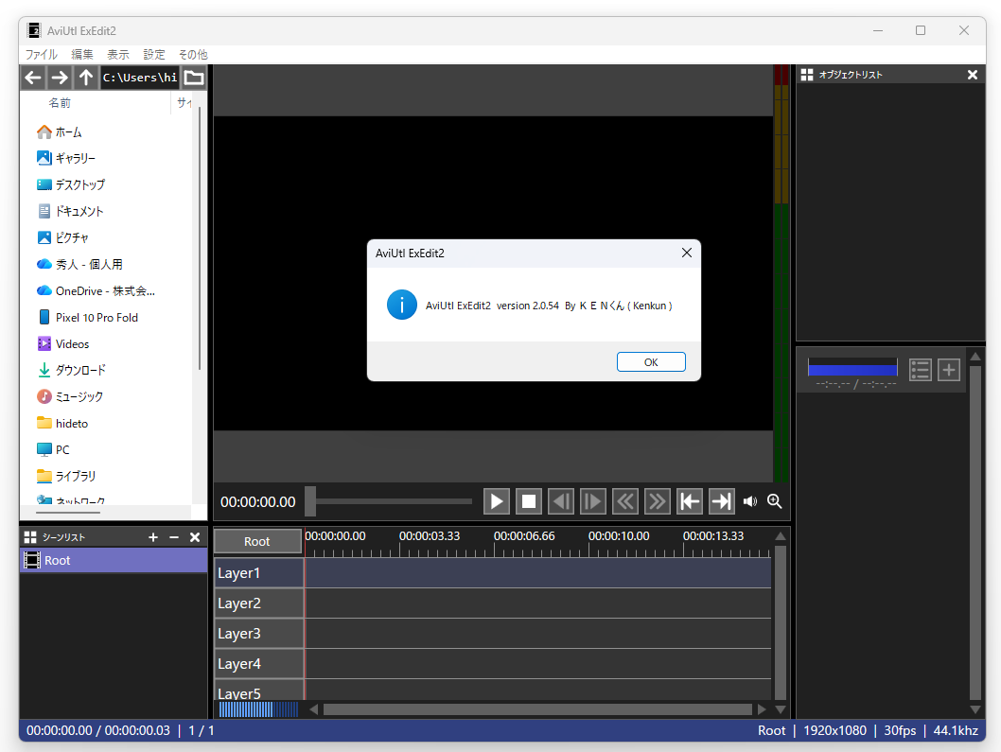The image size is (1001, 752).
Task: Close the object list panel
Action: (x=973, y=75)
